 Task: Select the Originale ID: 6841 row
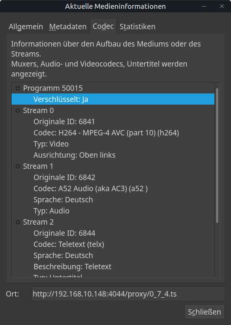[64, 122]
